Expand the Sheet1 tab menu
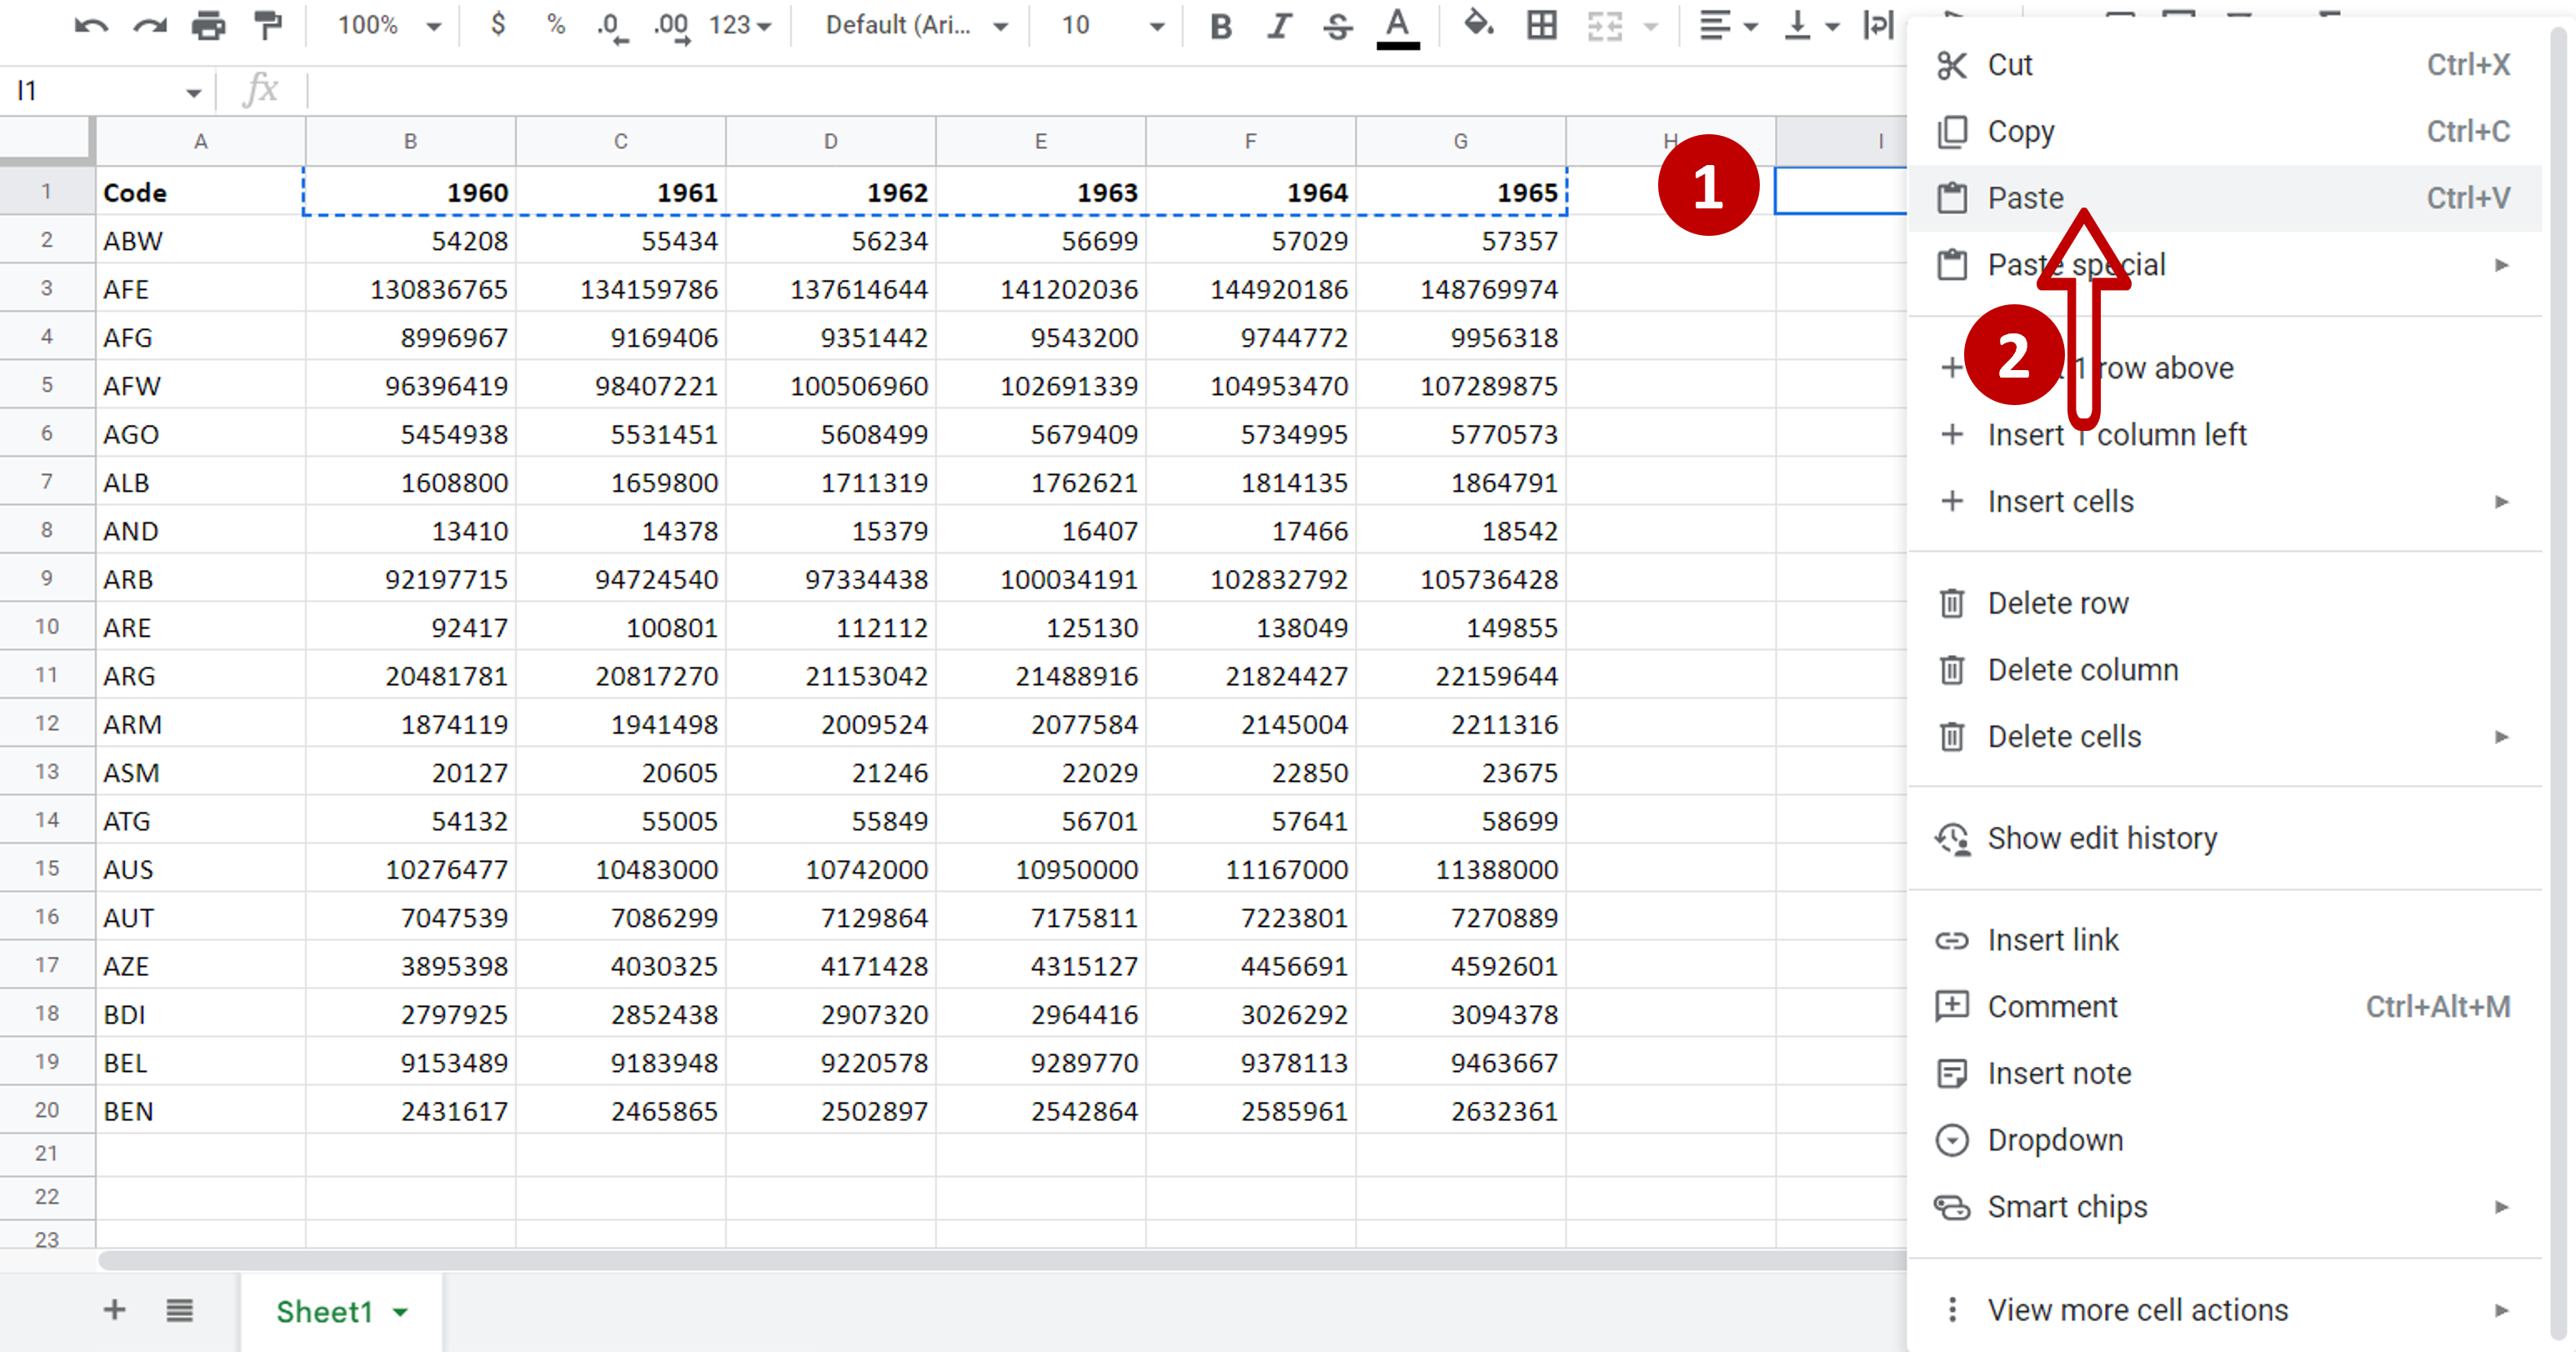This screenshot has width=2576, height=1352. tap(400, 1312)
